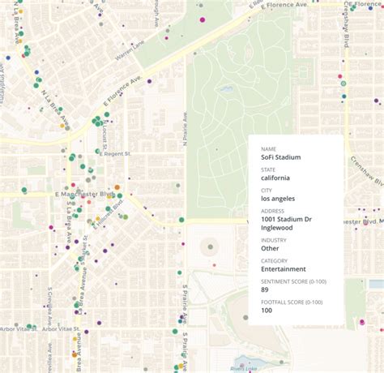Select the 'california' state value in the tooltip
The image size is (384, 373).
pos(275,178)
